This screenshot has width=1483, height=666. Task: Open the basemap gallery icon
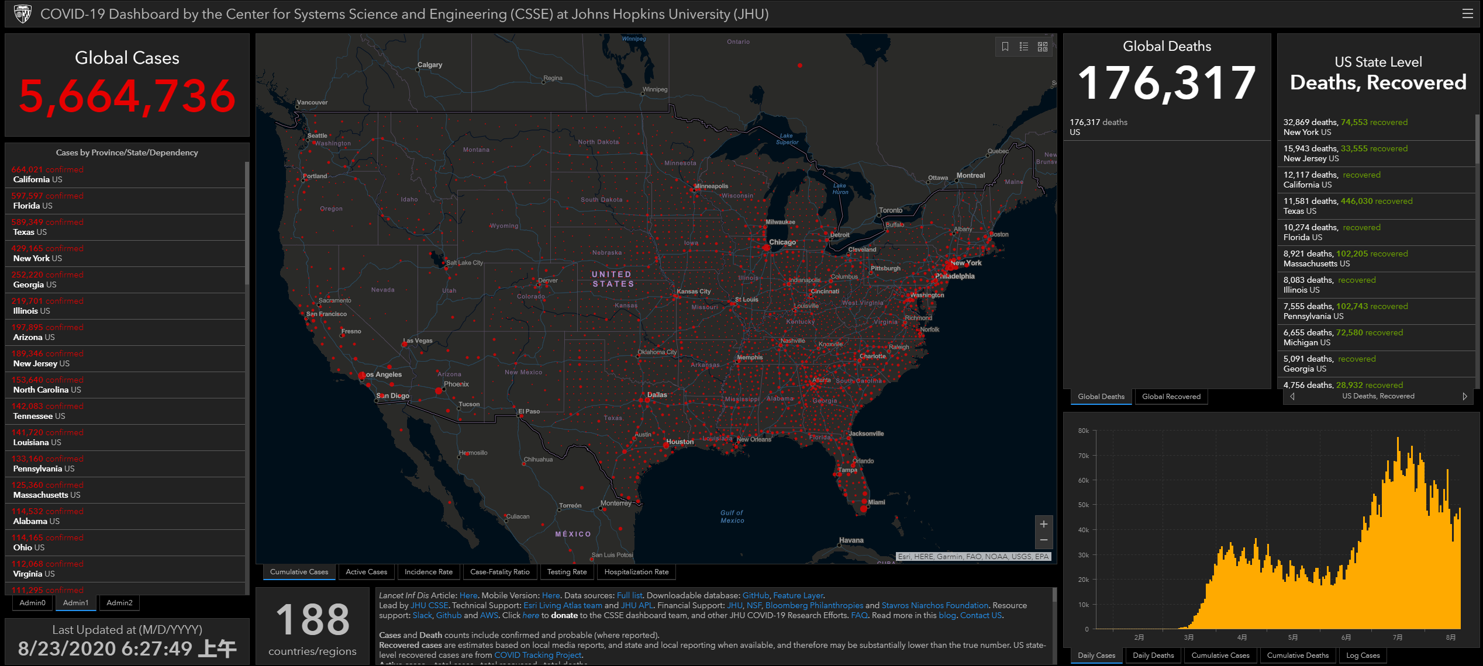tap(1042, 47)
